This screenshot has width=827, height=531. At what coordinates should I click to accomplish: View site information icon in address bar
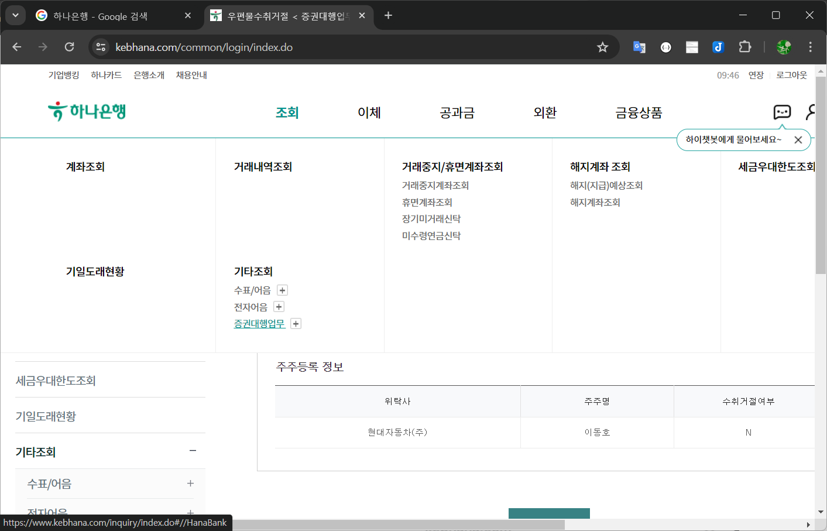pos(101,47)
